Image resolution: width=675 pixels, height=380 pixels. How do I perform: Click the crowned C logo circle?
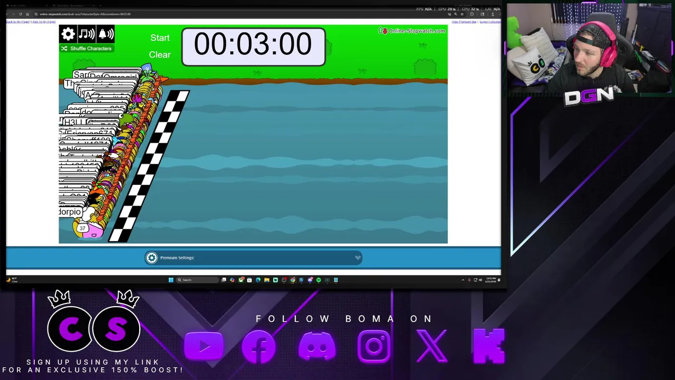pos(70,329)
